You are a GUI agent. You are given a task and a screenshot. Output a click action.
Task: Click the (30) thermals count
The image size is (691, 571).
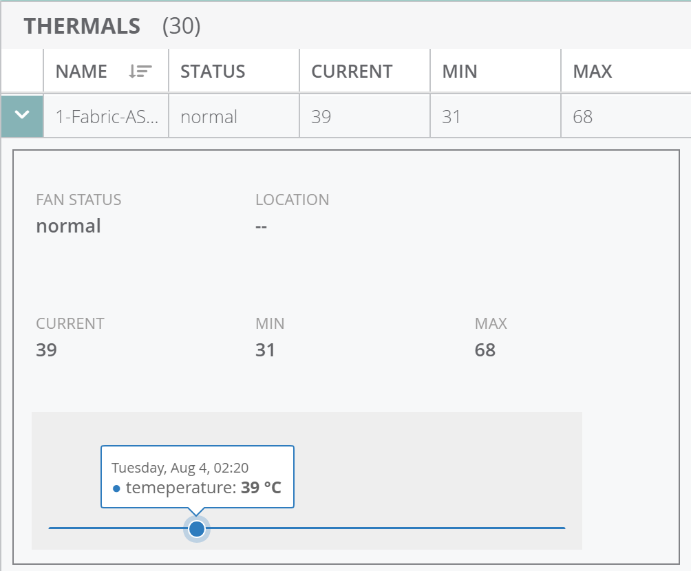click(x=181, y=26)
